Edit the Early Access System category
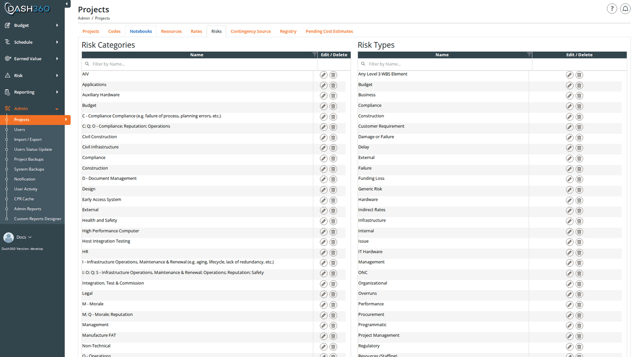Screen dimensions: 634x357 (323, 200)
